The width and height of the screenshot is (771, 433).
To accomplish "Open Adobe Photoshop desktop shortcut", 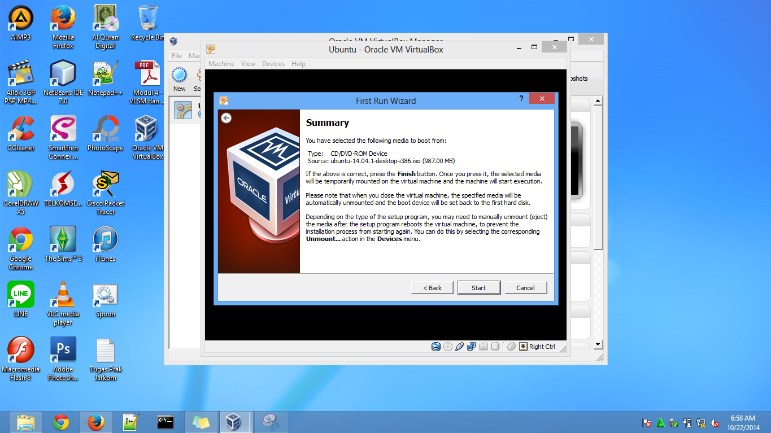I will coord(63,359).
